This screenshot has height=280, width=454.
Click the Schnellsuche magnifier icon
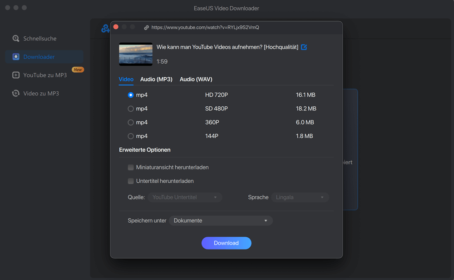click(x=16, y=39)
